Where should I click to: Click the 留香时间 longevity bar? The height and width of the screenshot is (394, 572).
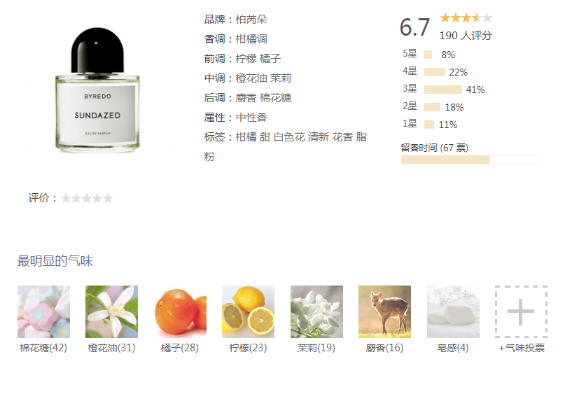470,160
